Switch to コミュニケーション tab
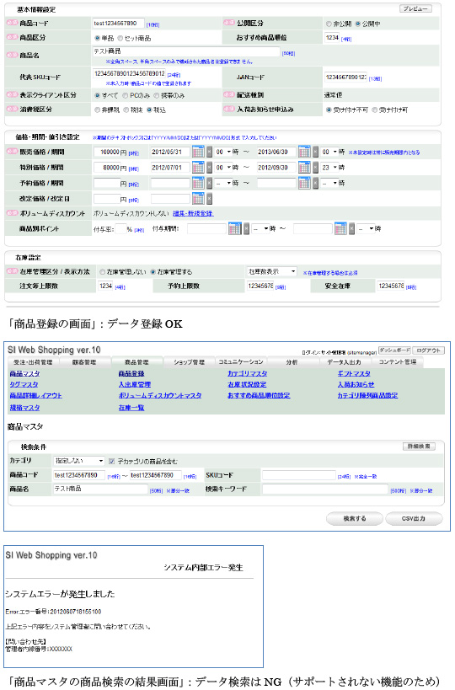Viewport: 455px width, 690px height. (x=241, y=361)
